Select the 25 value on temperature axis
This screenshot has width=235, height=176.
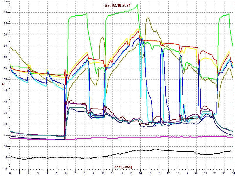coord(5,135)
